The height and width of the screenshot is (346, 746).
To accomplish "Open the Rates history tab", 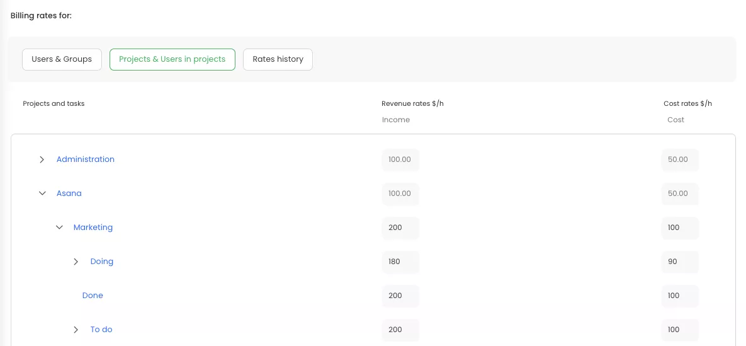I will pyautogui.click(x=278, y=59).
